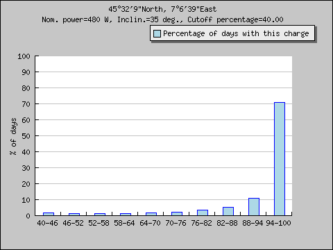Click the light blue legend color swatch
The image size is (333, 250).
(x=157, y=33)
